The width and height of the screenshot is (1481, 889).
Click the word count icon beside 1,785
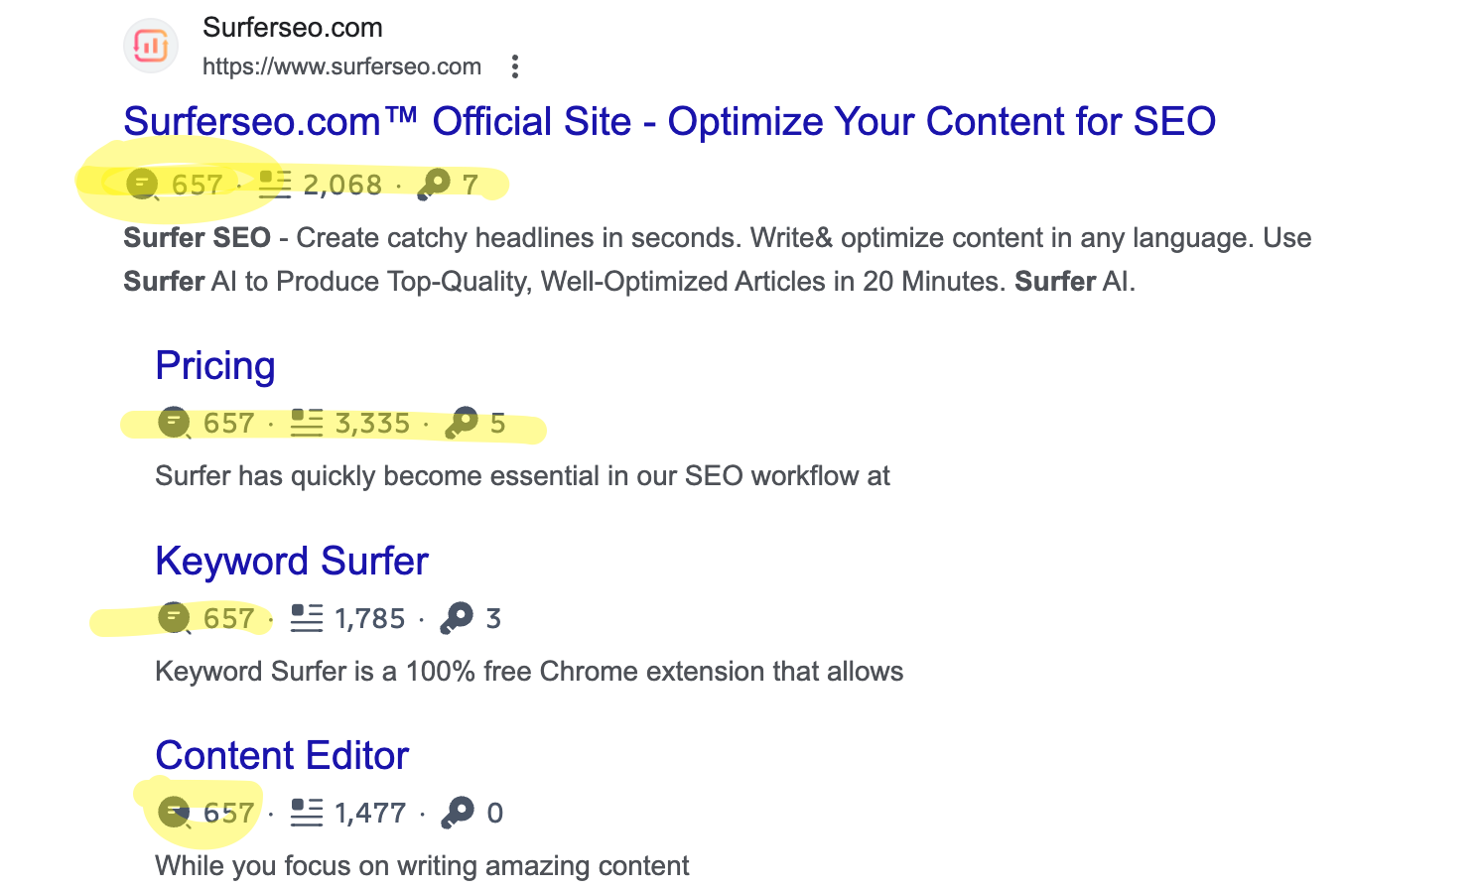click(x=307, y=618)
